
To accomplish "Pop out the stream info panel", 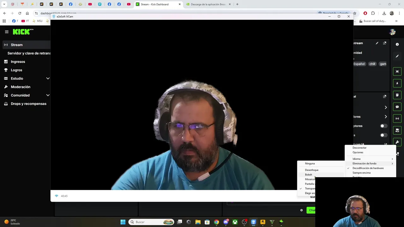I will [x=384, y=43].
